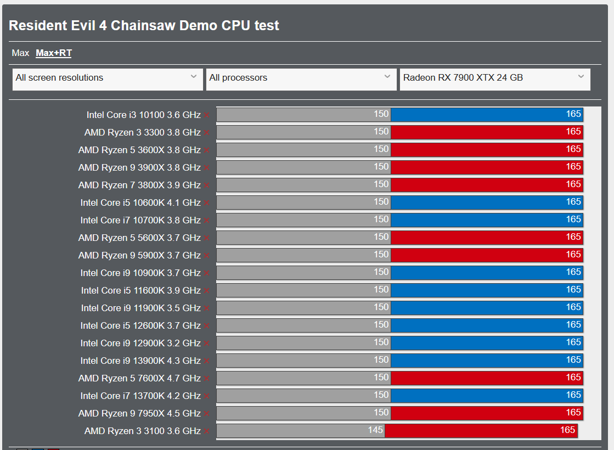This screenshot has width=614, height=450.
Task: Remove AMD Ryzen 3 3100 via red X
Action: pos(206,431)
